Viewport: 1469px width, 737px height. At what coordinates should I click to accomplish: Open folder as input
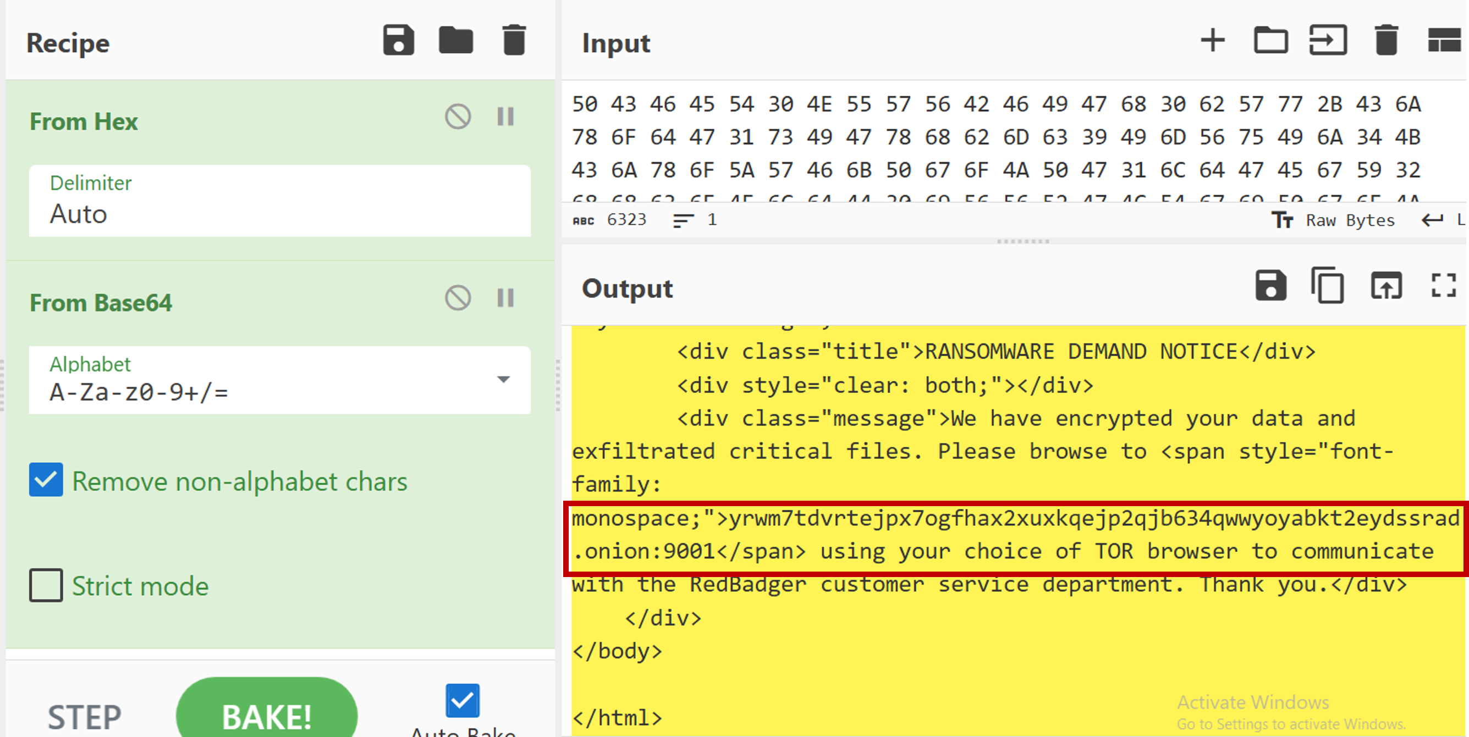click(x=1270, y=41)
